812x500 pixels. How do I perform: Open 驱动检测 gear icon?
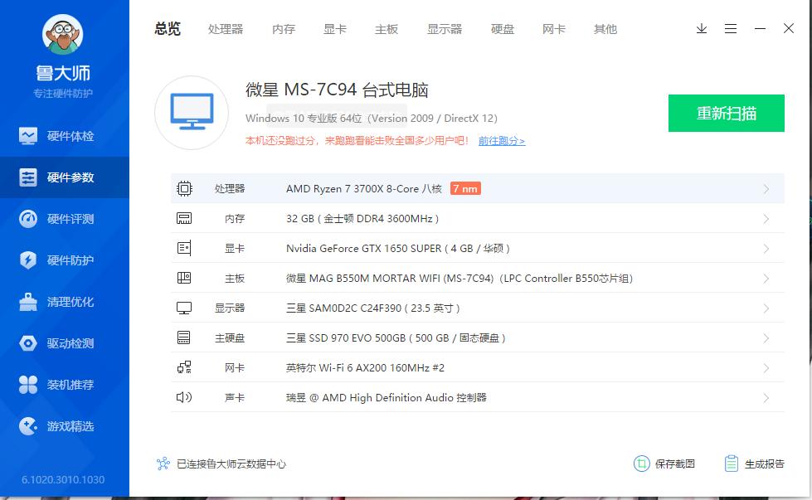[28, 343]
